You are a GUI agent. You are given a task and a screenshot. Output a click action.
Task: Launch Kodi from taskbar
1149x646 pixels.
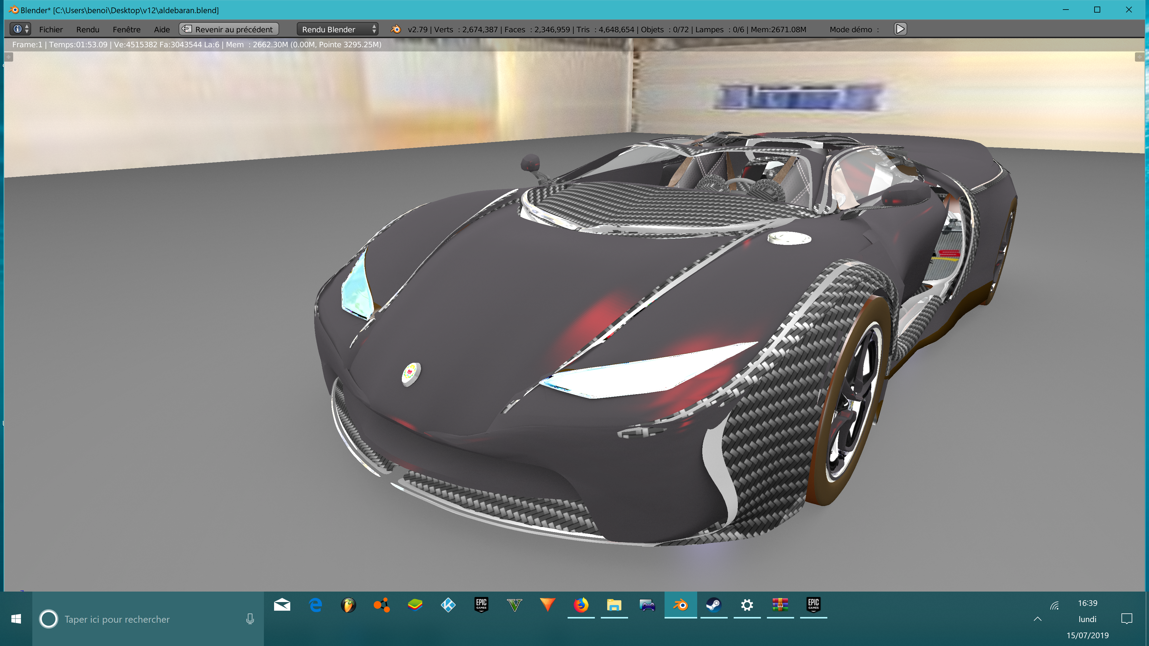[448, 605]
